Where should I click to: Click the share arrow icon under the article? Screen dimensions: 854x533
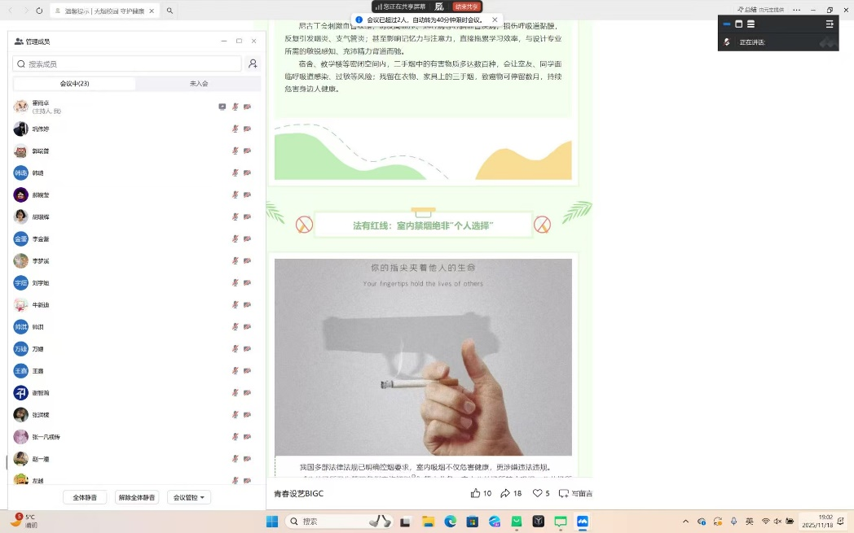click(x=505, y=493)
